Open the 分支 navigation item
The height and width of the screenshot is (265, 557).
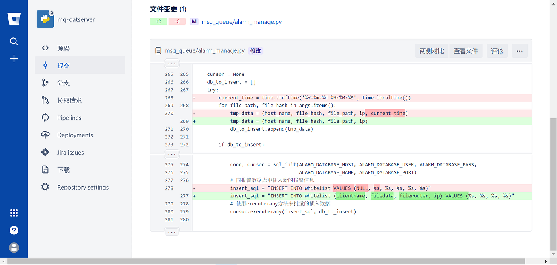pos(80,83)
